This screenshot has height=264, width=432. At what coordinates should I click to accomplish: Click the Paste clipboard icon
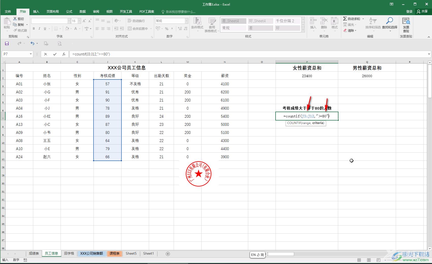click(7, 21)
